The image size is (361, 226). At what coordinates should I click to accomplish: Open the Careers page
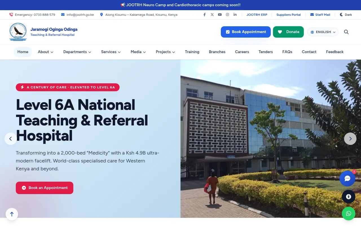(x=242, y=52)
